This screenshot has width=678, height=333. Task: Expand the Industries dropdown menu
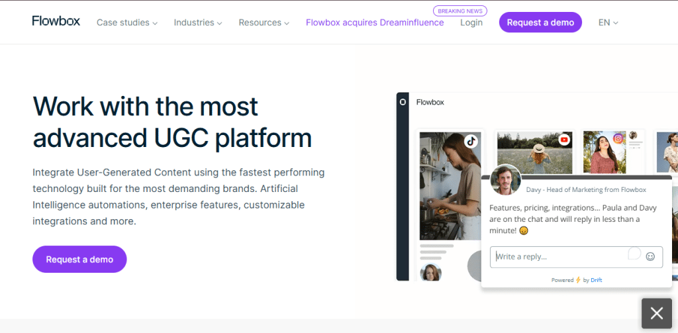tap(197, 23)
